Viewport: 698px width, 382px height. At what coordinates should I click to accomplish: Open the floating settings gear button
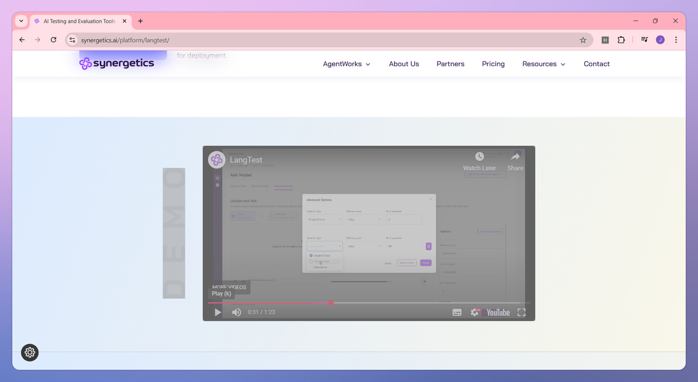[x=30, y=352]
